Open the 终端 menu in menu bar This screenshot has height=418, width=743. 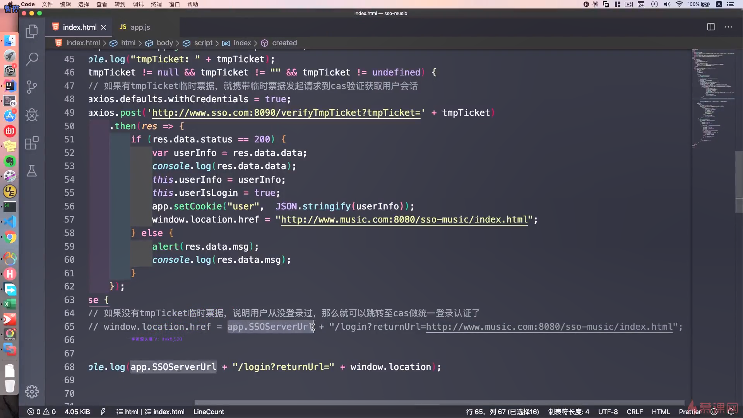click(x=156, y=4)
